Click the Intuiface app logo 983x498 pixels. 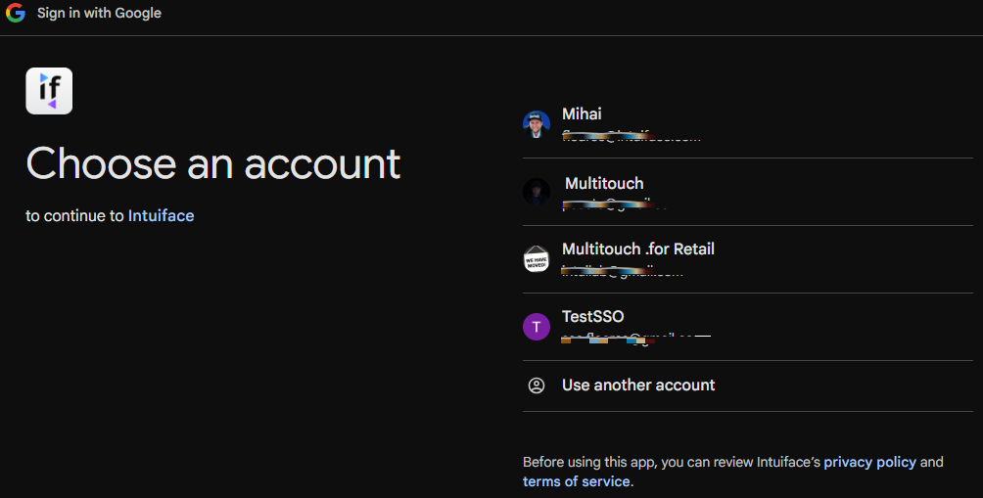point(49,91)
